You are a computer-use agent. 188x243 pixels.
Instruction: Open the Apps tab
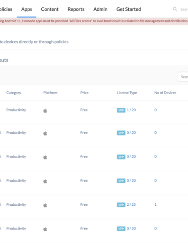click(x=27, y=9)
